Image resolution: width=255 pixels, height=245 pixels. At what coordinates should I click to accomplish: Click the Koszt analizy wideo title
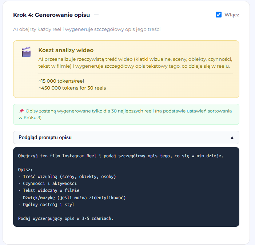click(x=66, y=50)
